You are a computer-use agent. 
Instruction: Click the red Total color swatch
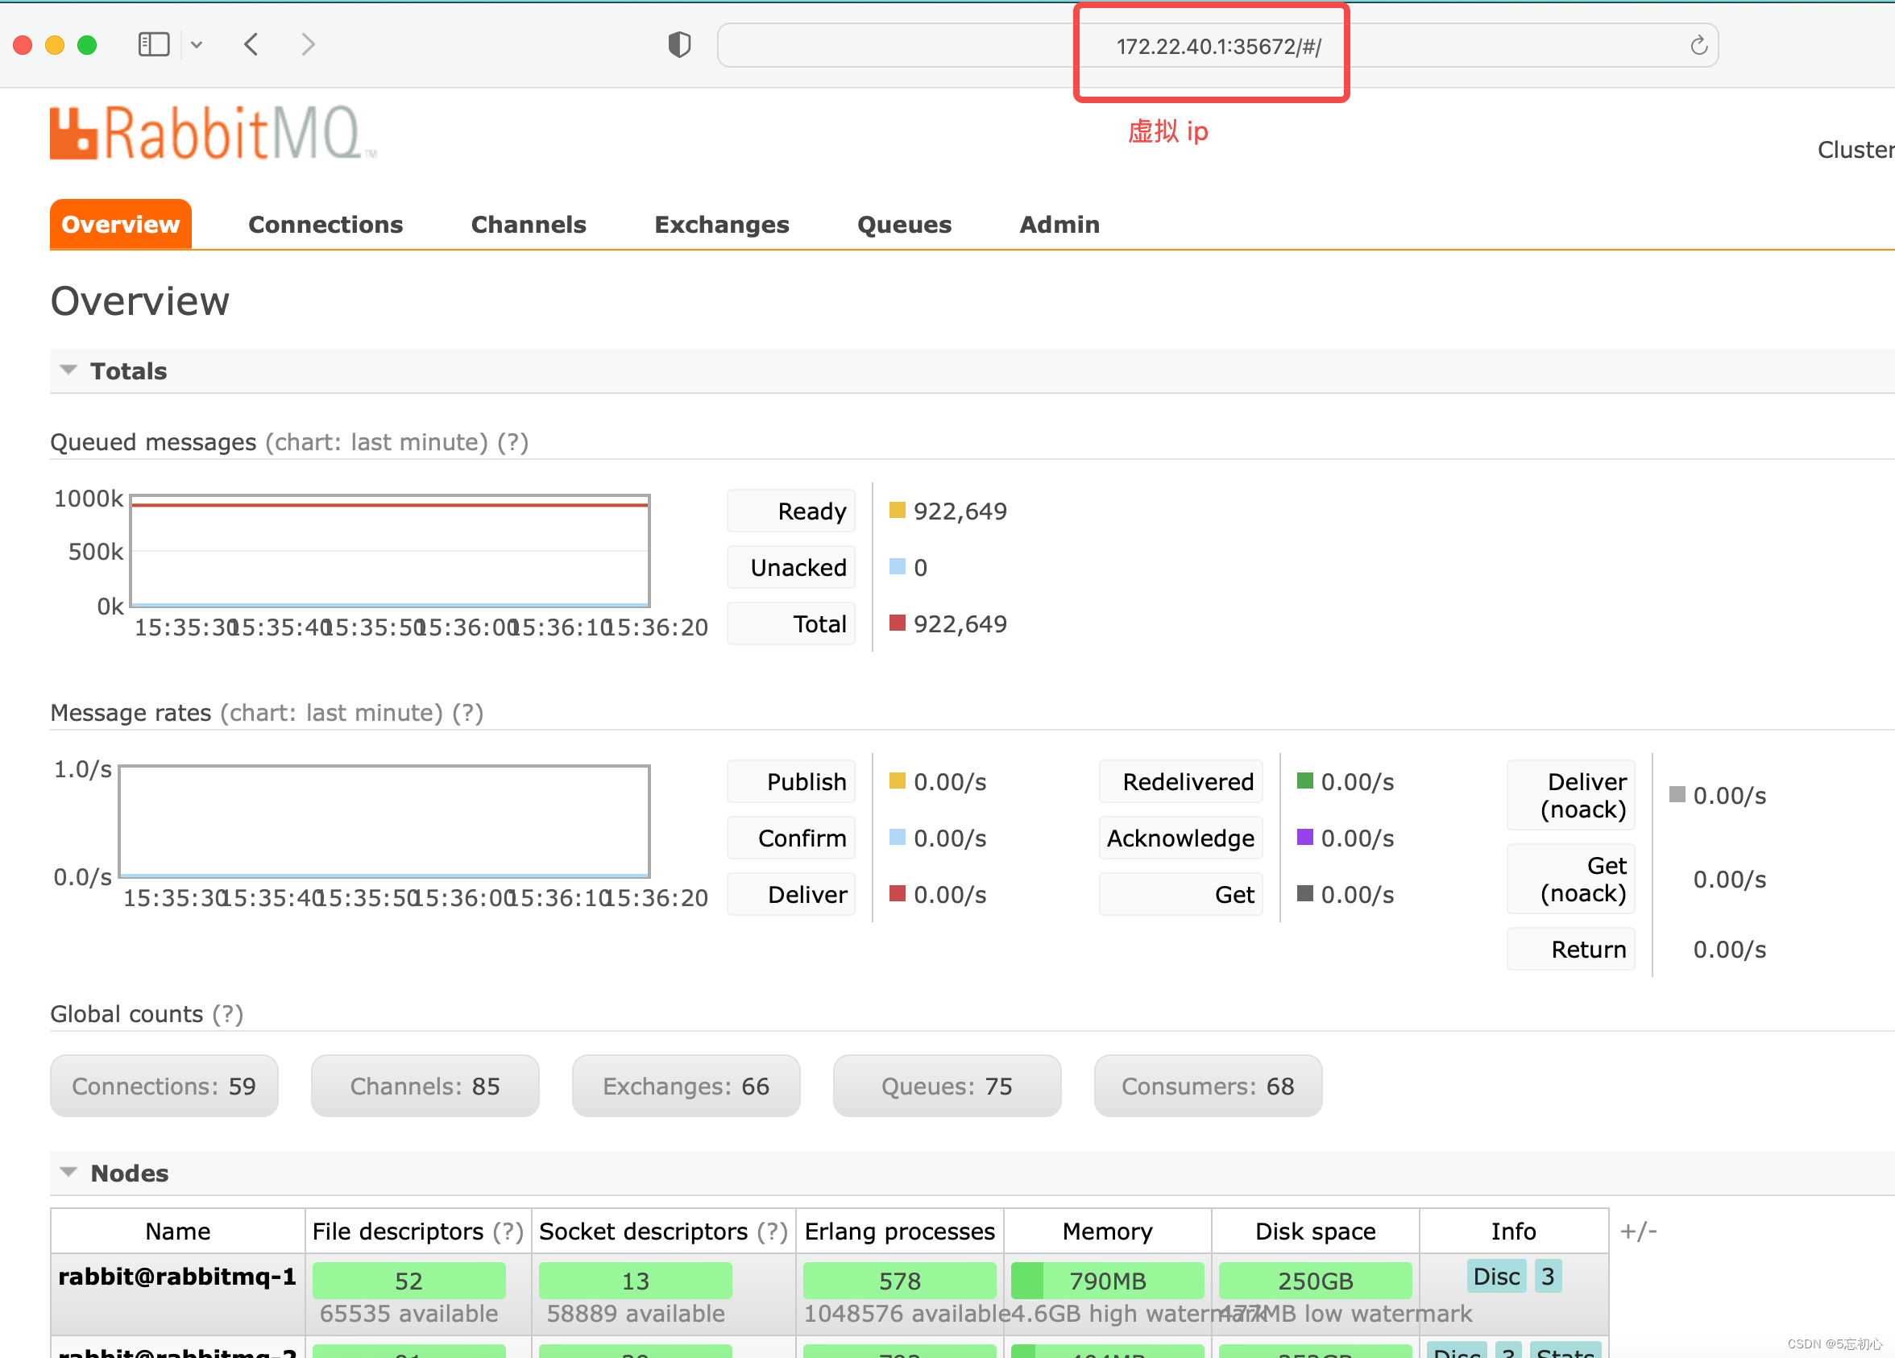(x=898, y=623)
